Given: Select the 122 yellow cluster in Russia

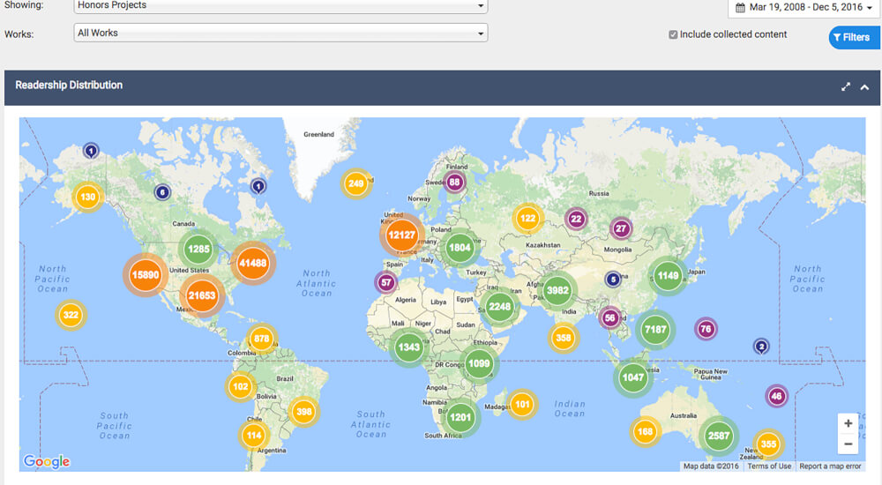Looking at the screenshot, I should click(x=527, y=219).
